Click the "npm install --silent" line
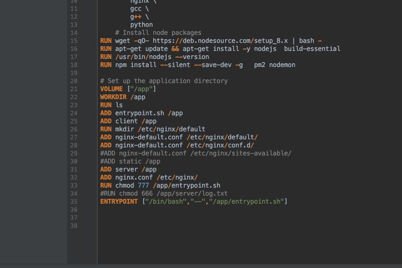This screenshot has width=402, height=268. point(198,65)
